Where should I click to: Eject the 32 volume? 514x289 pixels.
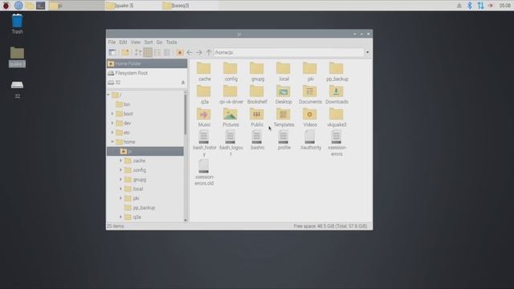click(183, 83)
